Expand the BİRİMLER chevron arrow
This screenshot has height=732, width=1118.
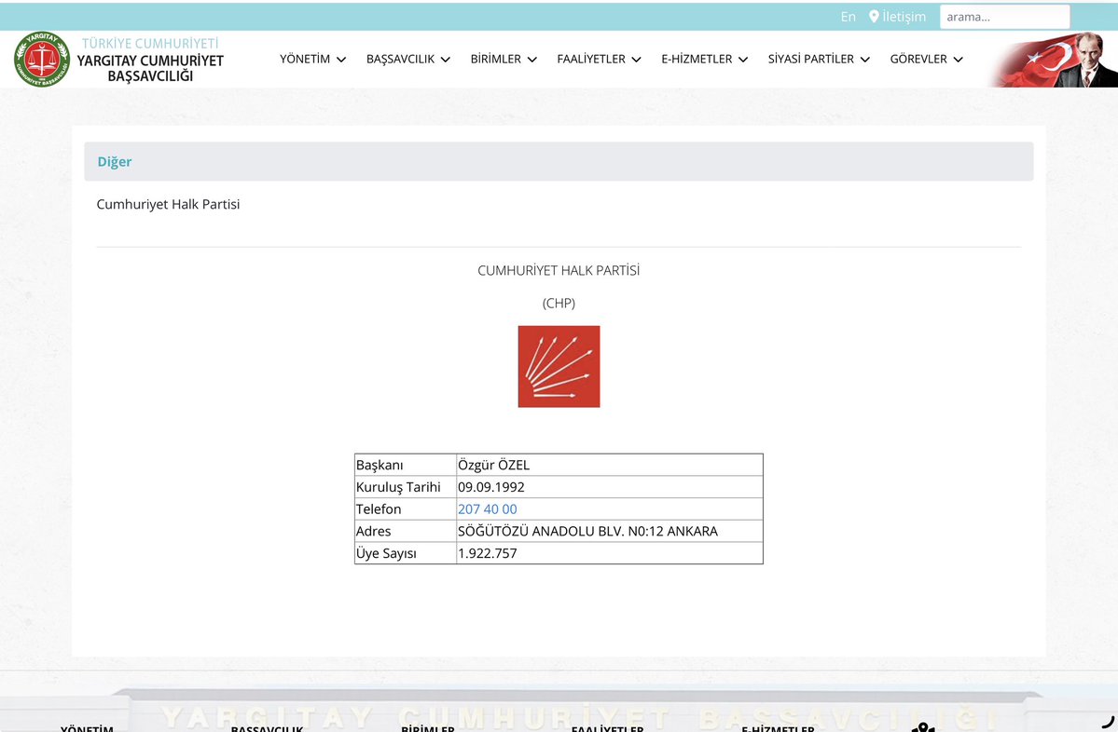tap(531, 60)
